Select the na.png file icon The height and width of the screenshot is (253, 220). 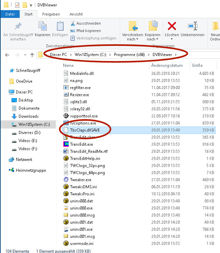tap(66, 81)
